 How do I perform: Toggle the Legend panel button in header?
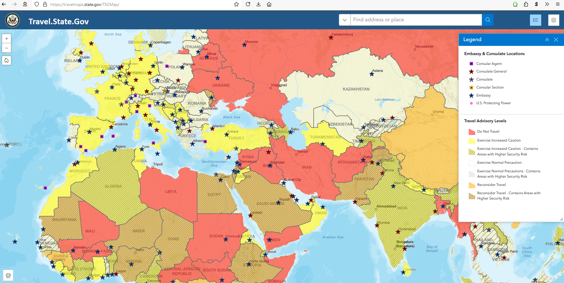tap(535, 20)
